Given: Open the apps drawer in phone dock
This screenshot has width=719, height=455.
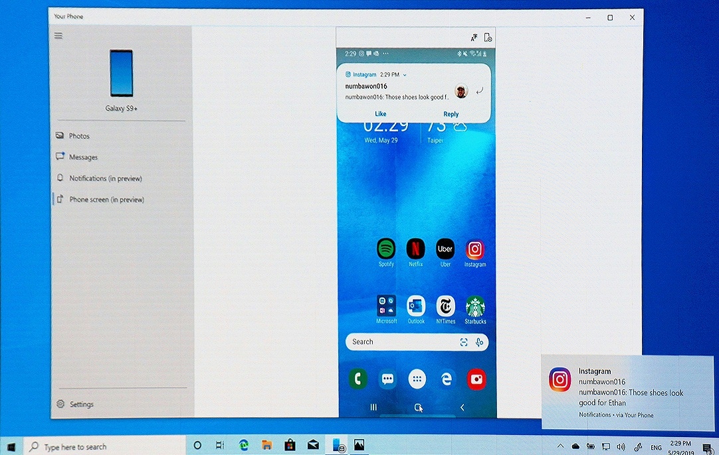Looking at the screenshot, I should coord(417,379).
